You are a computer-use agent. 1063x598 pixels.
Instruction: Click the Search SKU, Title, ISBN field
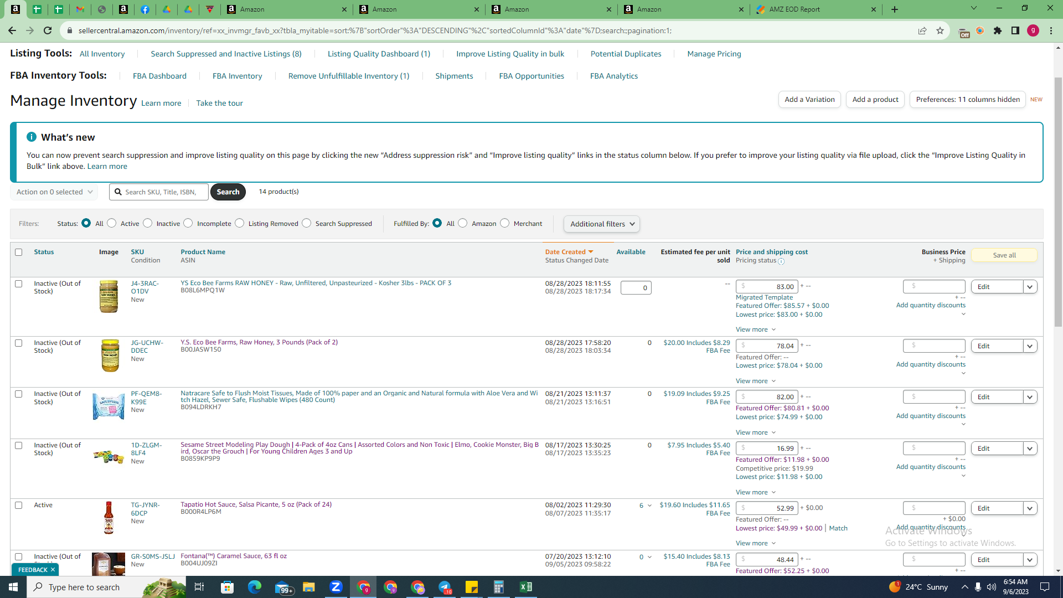pyautogui.click(x=159, y=192)
